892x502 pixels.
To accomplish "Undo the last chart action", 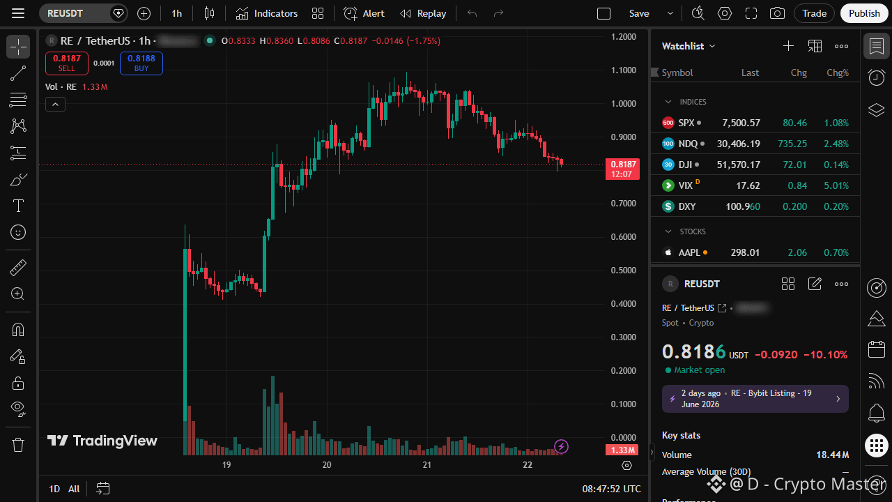I will pos(472,13).
